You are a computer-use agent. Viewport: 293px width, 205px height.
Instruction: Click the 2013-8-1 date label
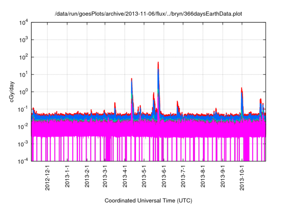(x=203, y=176)
